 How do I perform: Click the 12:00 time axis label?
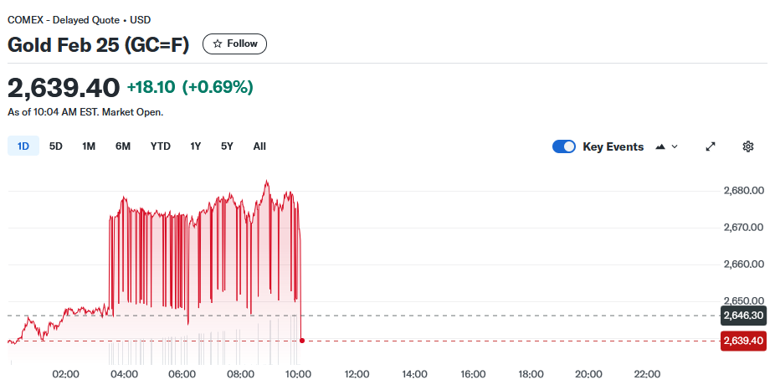pyautogui.click(x=357, y=374)
